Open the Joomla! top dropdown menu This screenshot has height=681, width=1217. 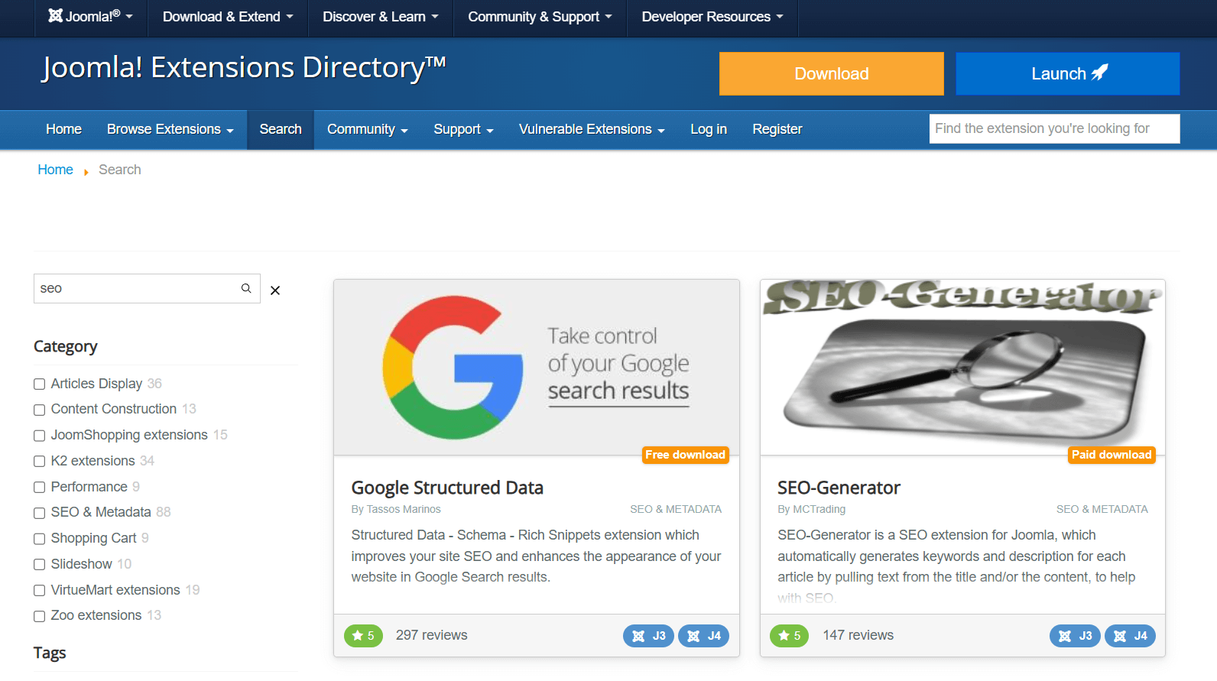(91, 16)
